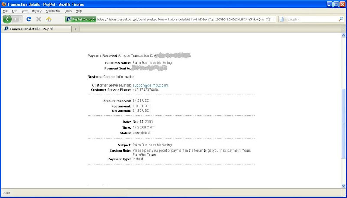This screenshot has width=347, height=198.
Task: Click the status value Completed
Action: tap(141, 133)
